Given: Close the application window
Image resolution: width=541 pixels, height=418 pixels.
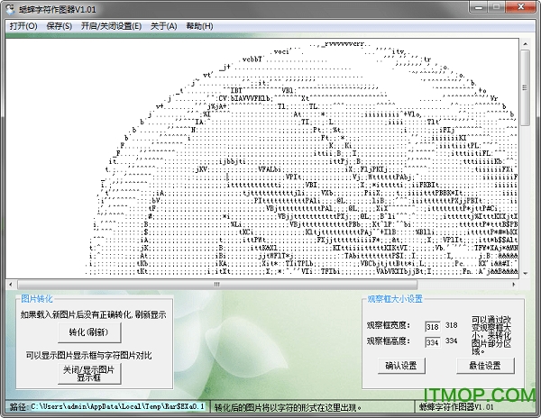Looking at the screenshot, I should pyautogui.click(x=521, y=7).
